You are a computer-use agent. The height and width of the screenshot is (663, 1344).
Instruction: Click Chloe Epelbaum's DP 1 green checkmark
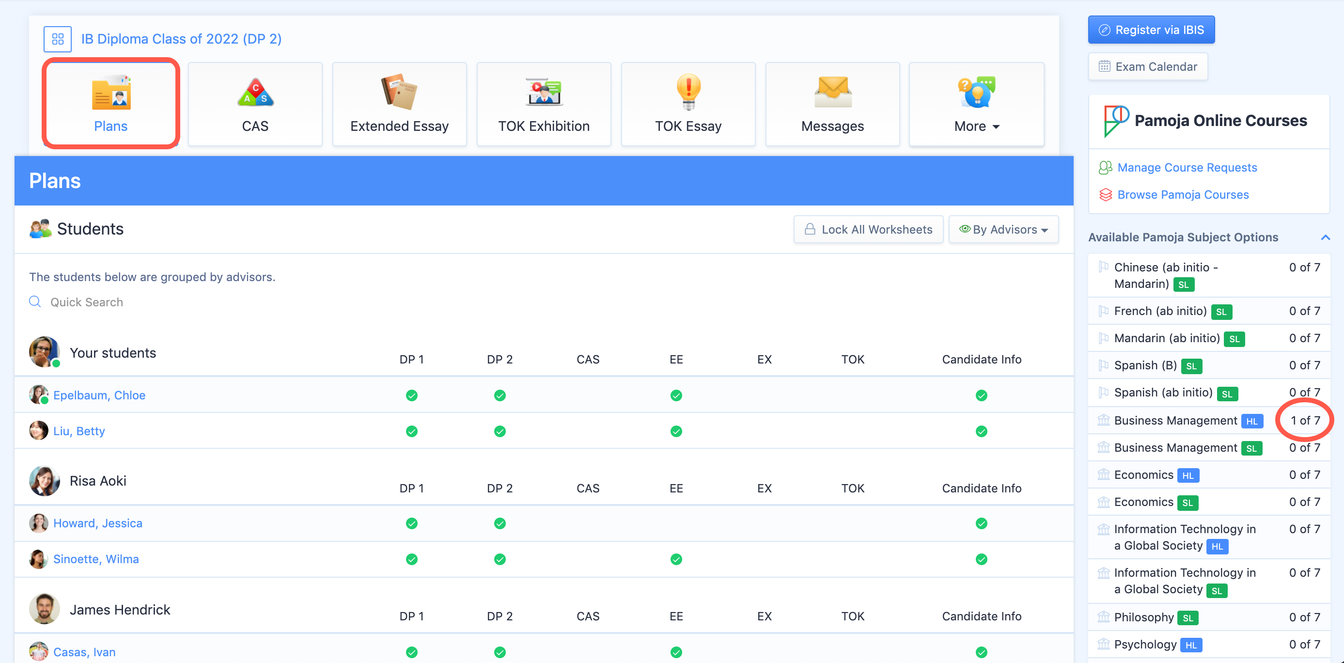(x=412, y=395)
